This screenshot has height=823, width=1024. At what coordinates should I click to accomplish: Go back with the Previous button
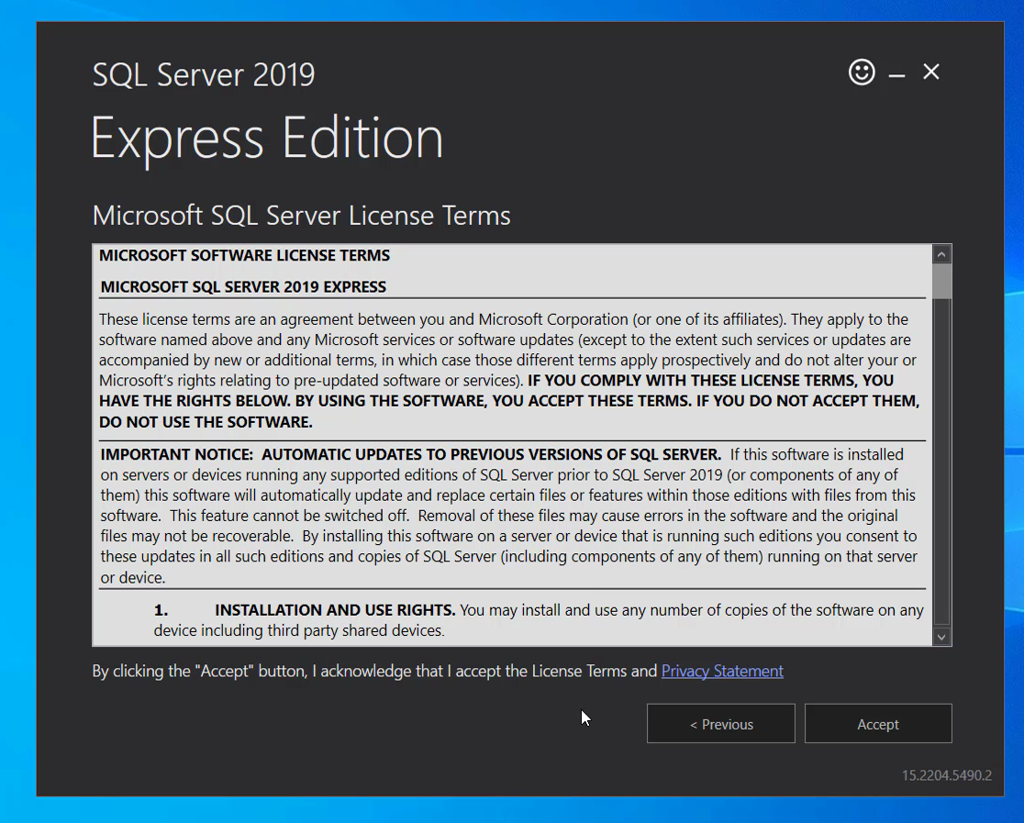click(720, 724)
